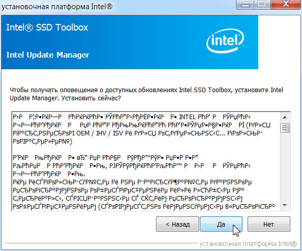302x251 pixels.
Task: Click the 'Установить сейчас?' prompt text
Action: click(91, 98)
